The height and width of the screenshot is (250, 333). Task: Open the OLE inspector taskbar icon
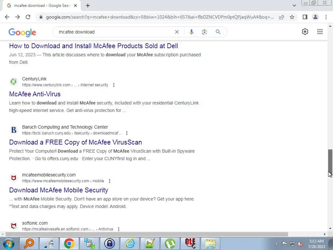190,243
